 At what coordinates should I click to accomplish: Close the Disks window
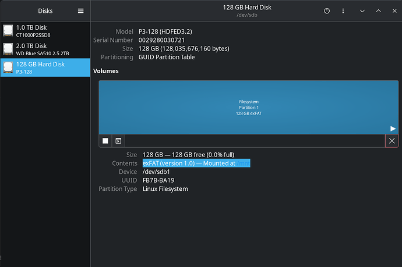pyautogui.click(x=393, y=11)
